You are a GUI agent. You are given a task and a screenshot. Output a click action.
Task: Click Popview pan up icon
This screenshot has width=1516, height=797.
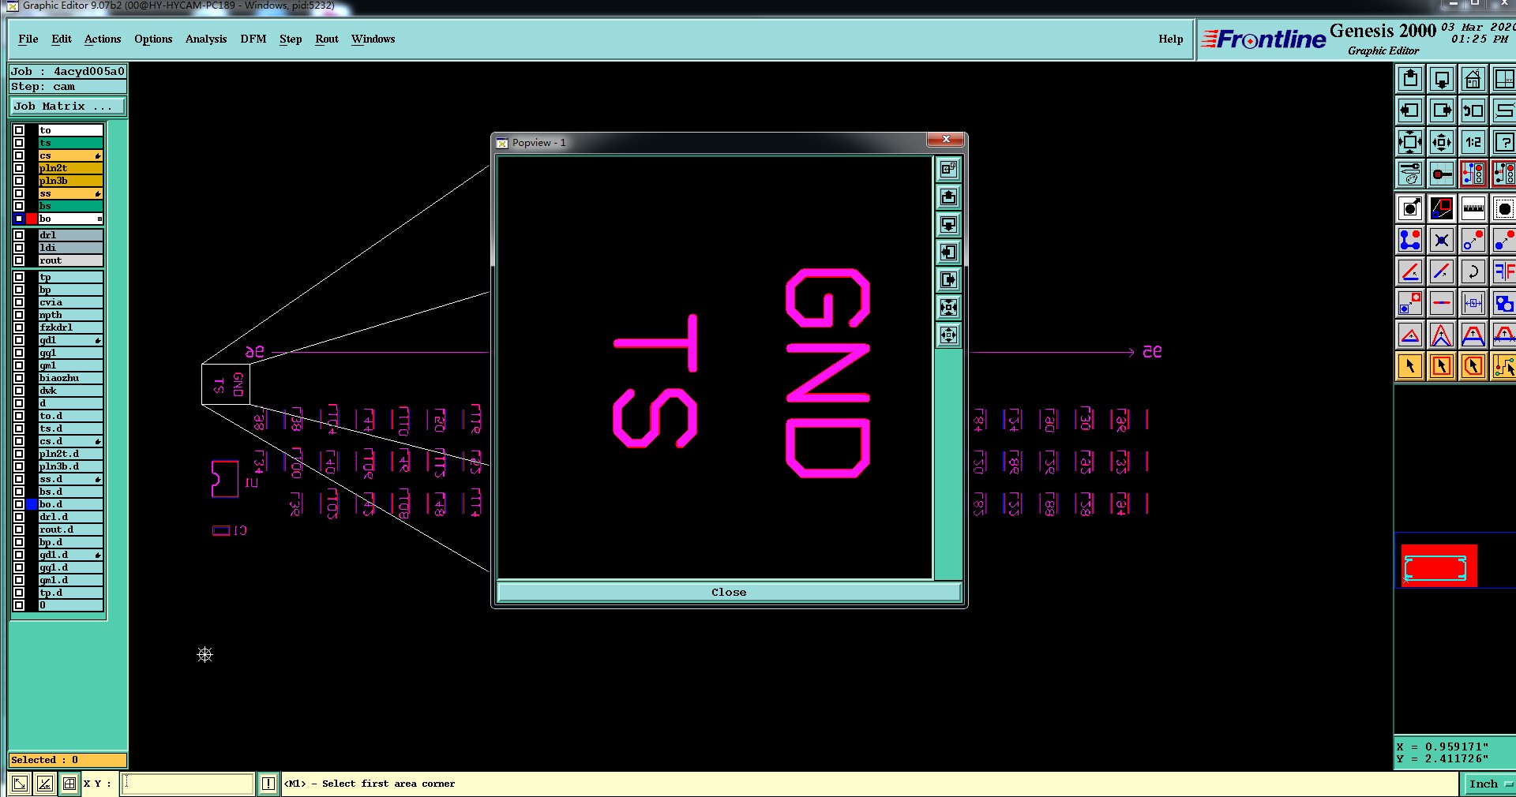(949, 196)
